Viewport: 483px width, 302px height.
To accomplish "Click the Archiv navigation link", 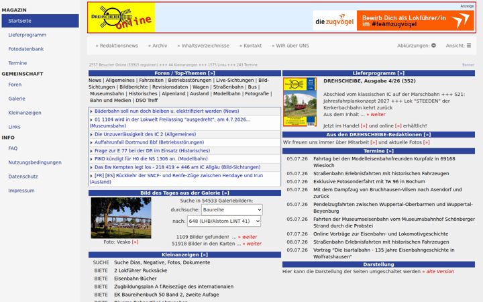I will 158,46.
